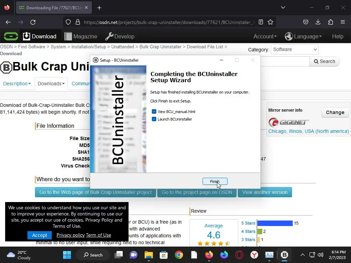
Task: Click Go to the project page on OSDN
Action: coord(197,192)
